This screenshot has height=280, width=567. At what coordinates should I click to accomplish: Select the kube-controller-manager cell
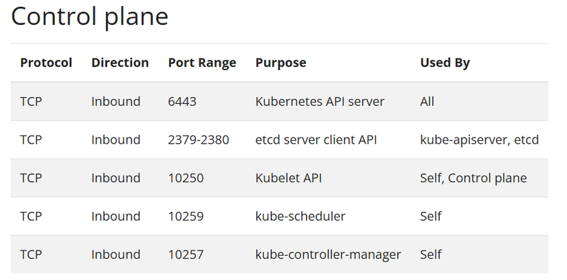(x=328, y=255)
